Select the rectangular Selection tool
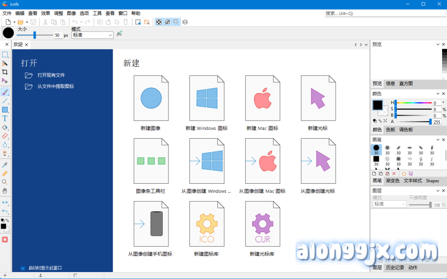The height and width of the screenshot is (279, 447). point(5,55)
